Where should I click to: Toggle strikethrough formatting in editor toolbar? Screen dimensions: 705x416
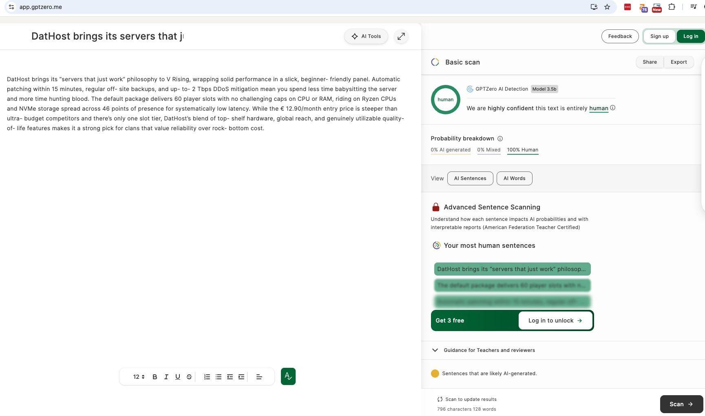189,377
